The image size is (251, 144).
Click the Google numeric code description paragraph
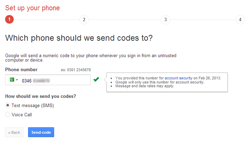[x=93, y=58]
